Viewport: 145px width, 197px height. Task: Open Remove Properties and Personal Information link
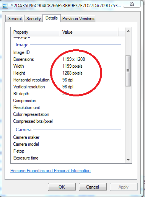tap(51, 171)
